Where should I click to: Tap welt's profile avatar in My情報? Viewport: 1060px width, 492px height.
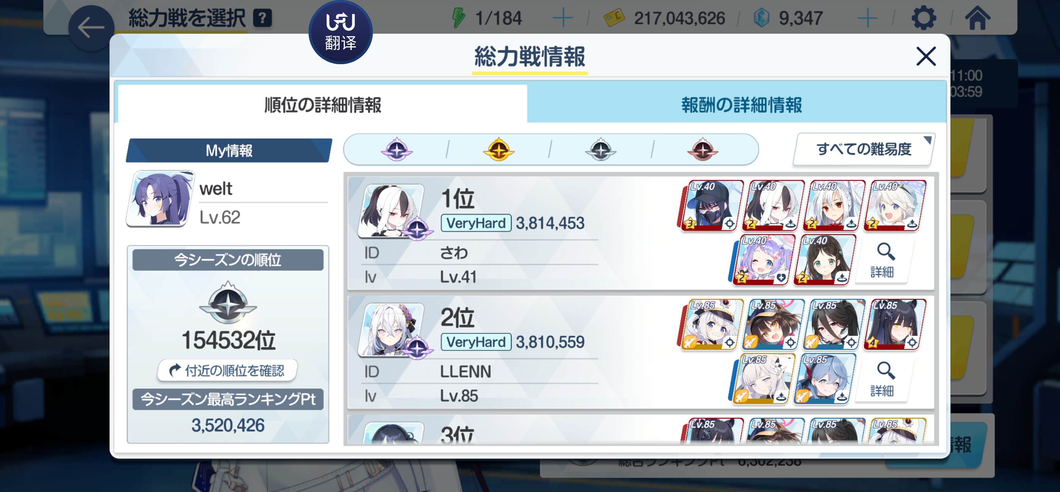pyautogui.click(x=160, y=198)
